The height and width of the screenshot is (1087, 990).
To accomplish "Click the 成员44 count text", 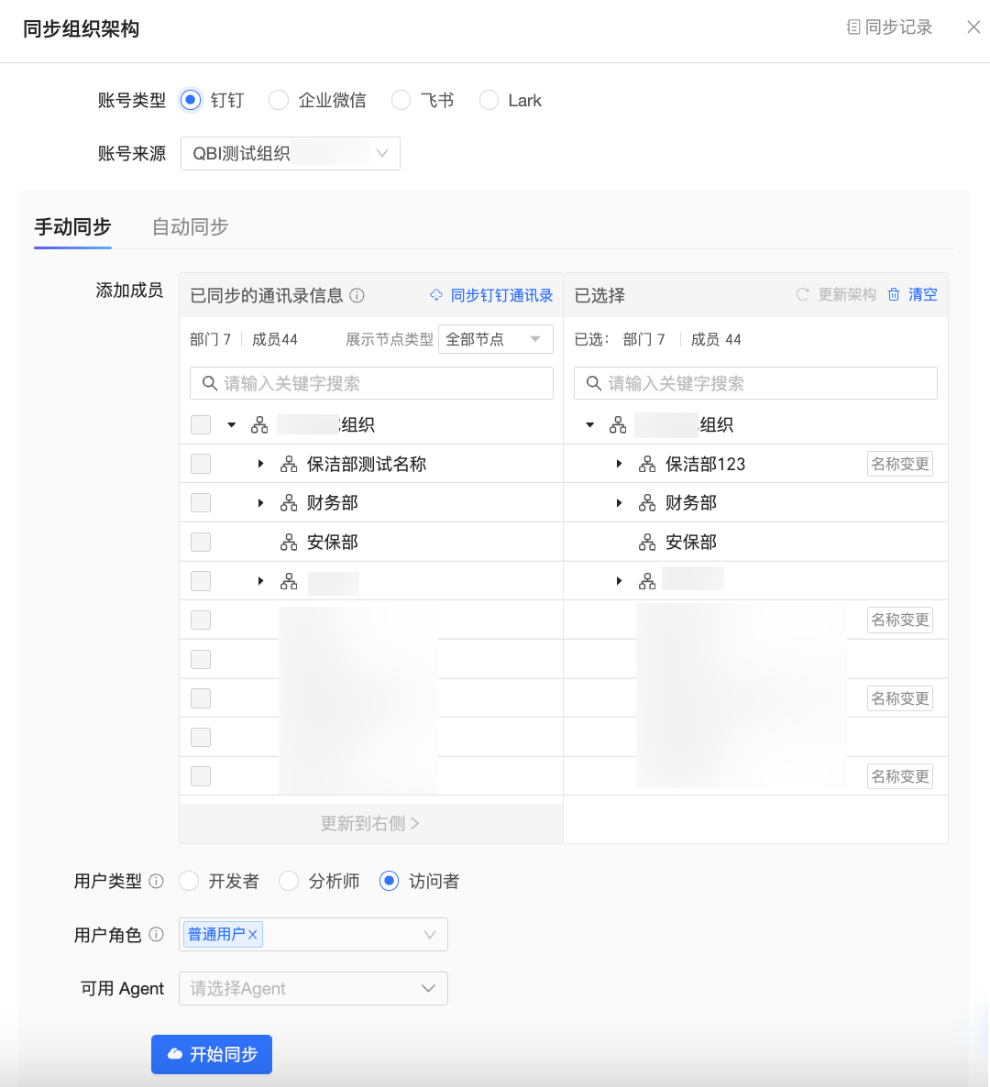I will 274,339.
